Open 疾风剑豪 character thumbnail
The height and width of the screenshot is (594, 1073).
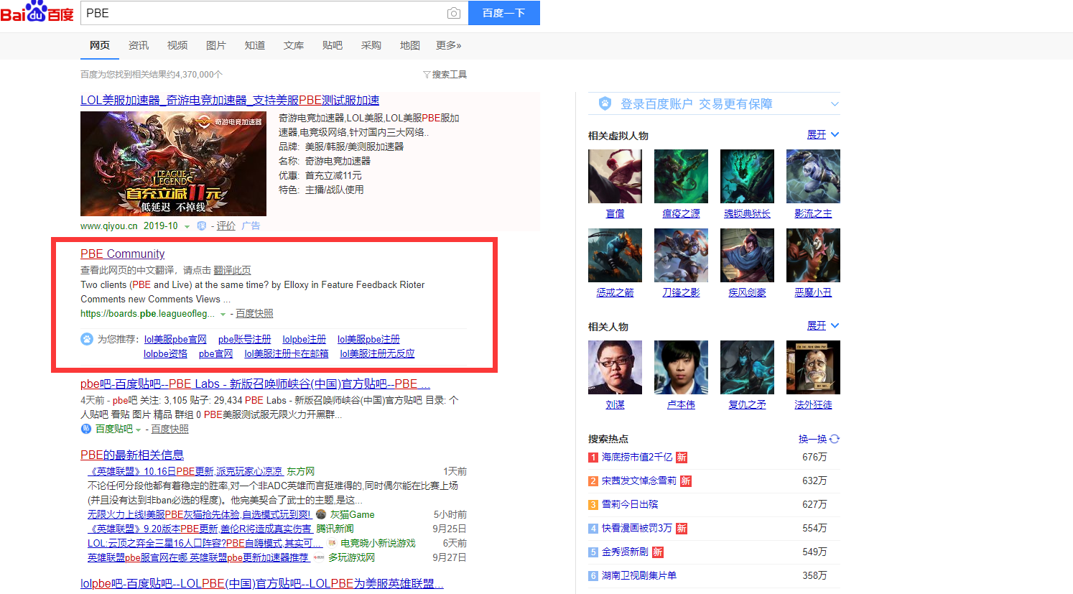pos(747,256)
